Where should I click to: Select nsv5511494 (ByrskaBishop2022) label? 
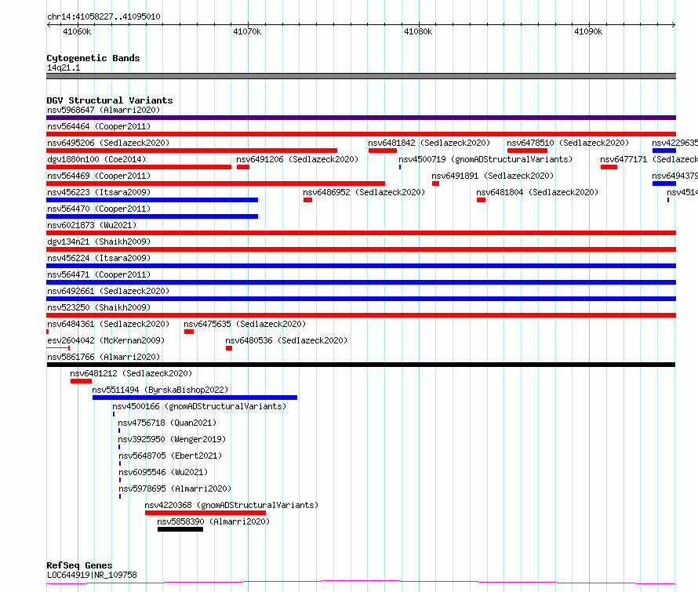click(x=160, y=390)
